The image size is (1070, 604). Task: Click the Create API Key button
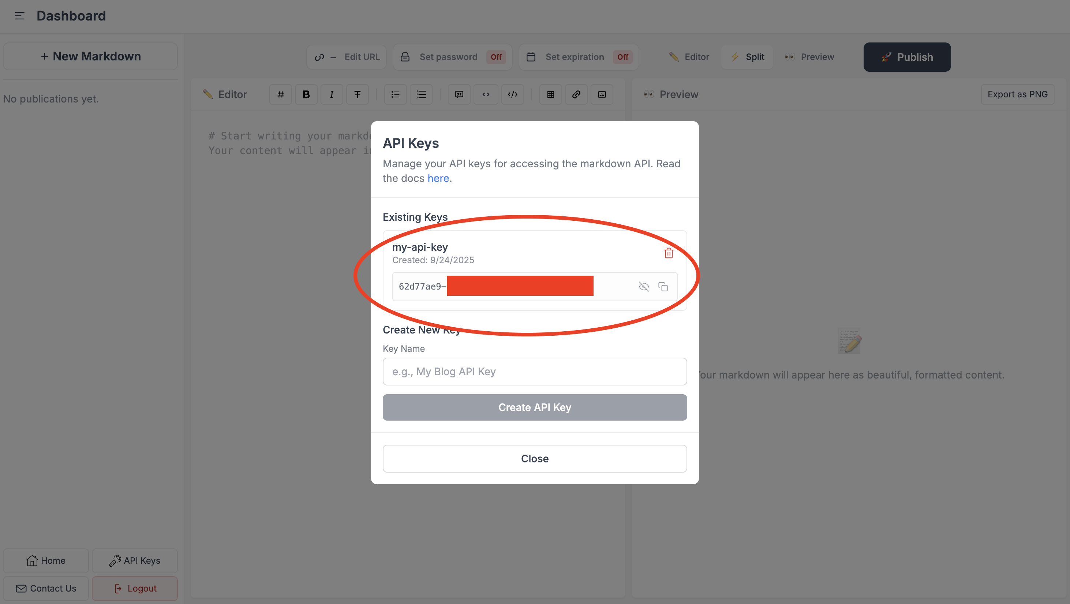click(x=535, y=407)
